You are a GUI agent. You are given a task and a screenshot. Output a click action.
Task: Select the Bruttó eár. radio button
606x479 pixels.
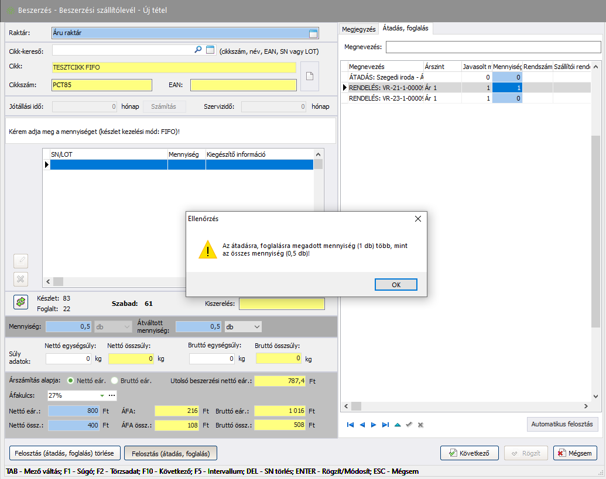114,381
